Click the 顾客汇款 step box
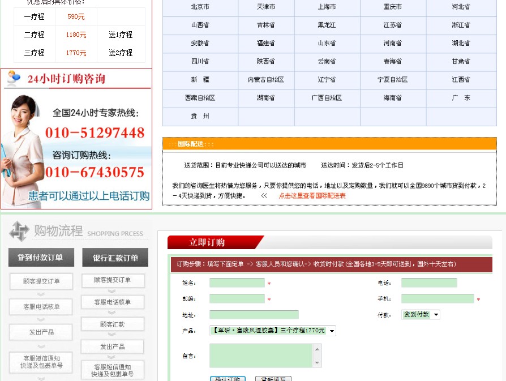The height and width of the screenshot is (381, 506). (112, 324)
